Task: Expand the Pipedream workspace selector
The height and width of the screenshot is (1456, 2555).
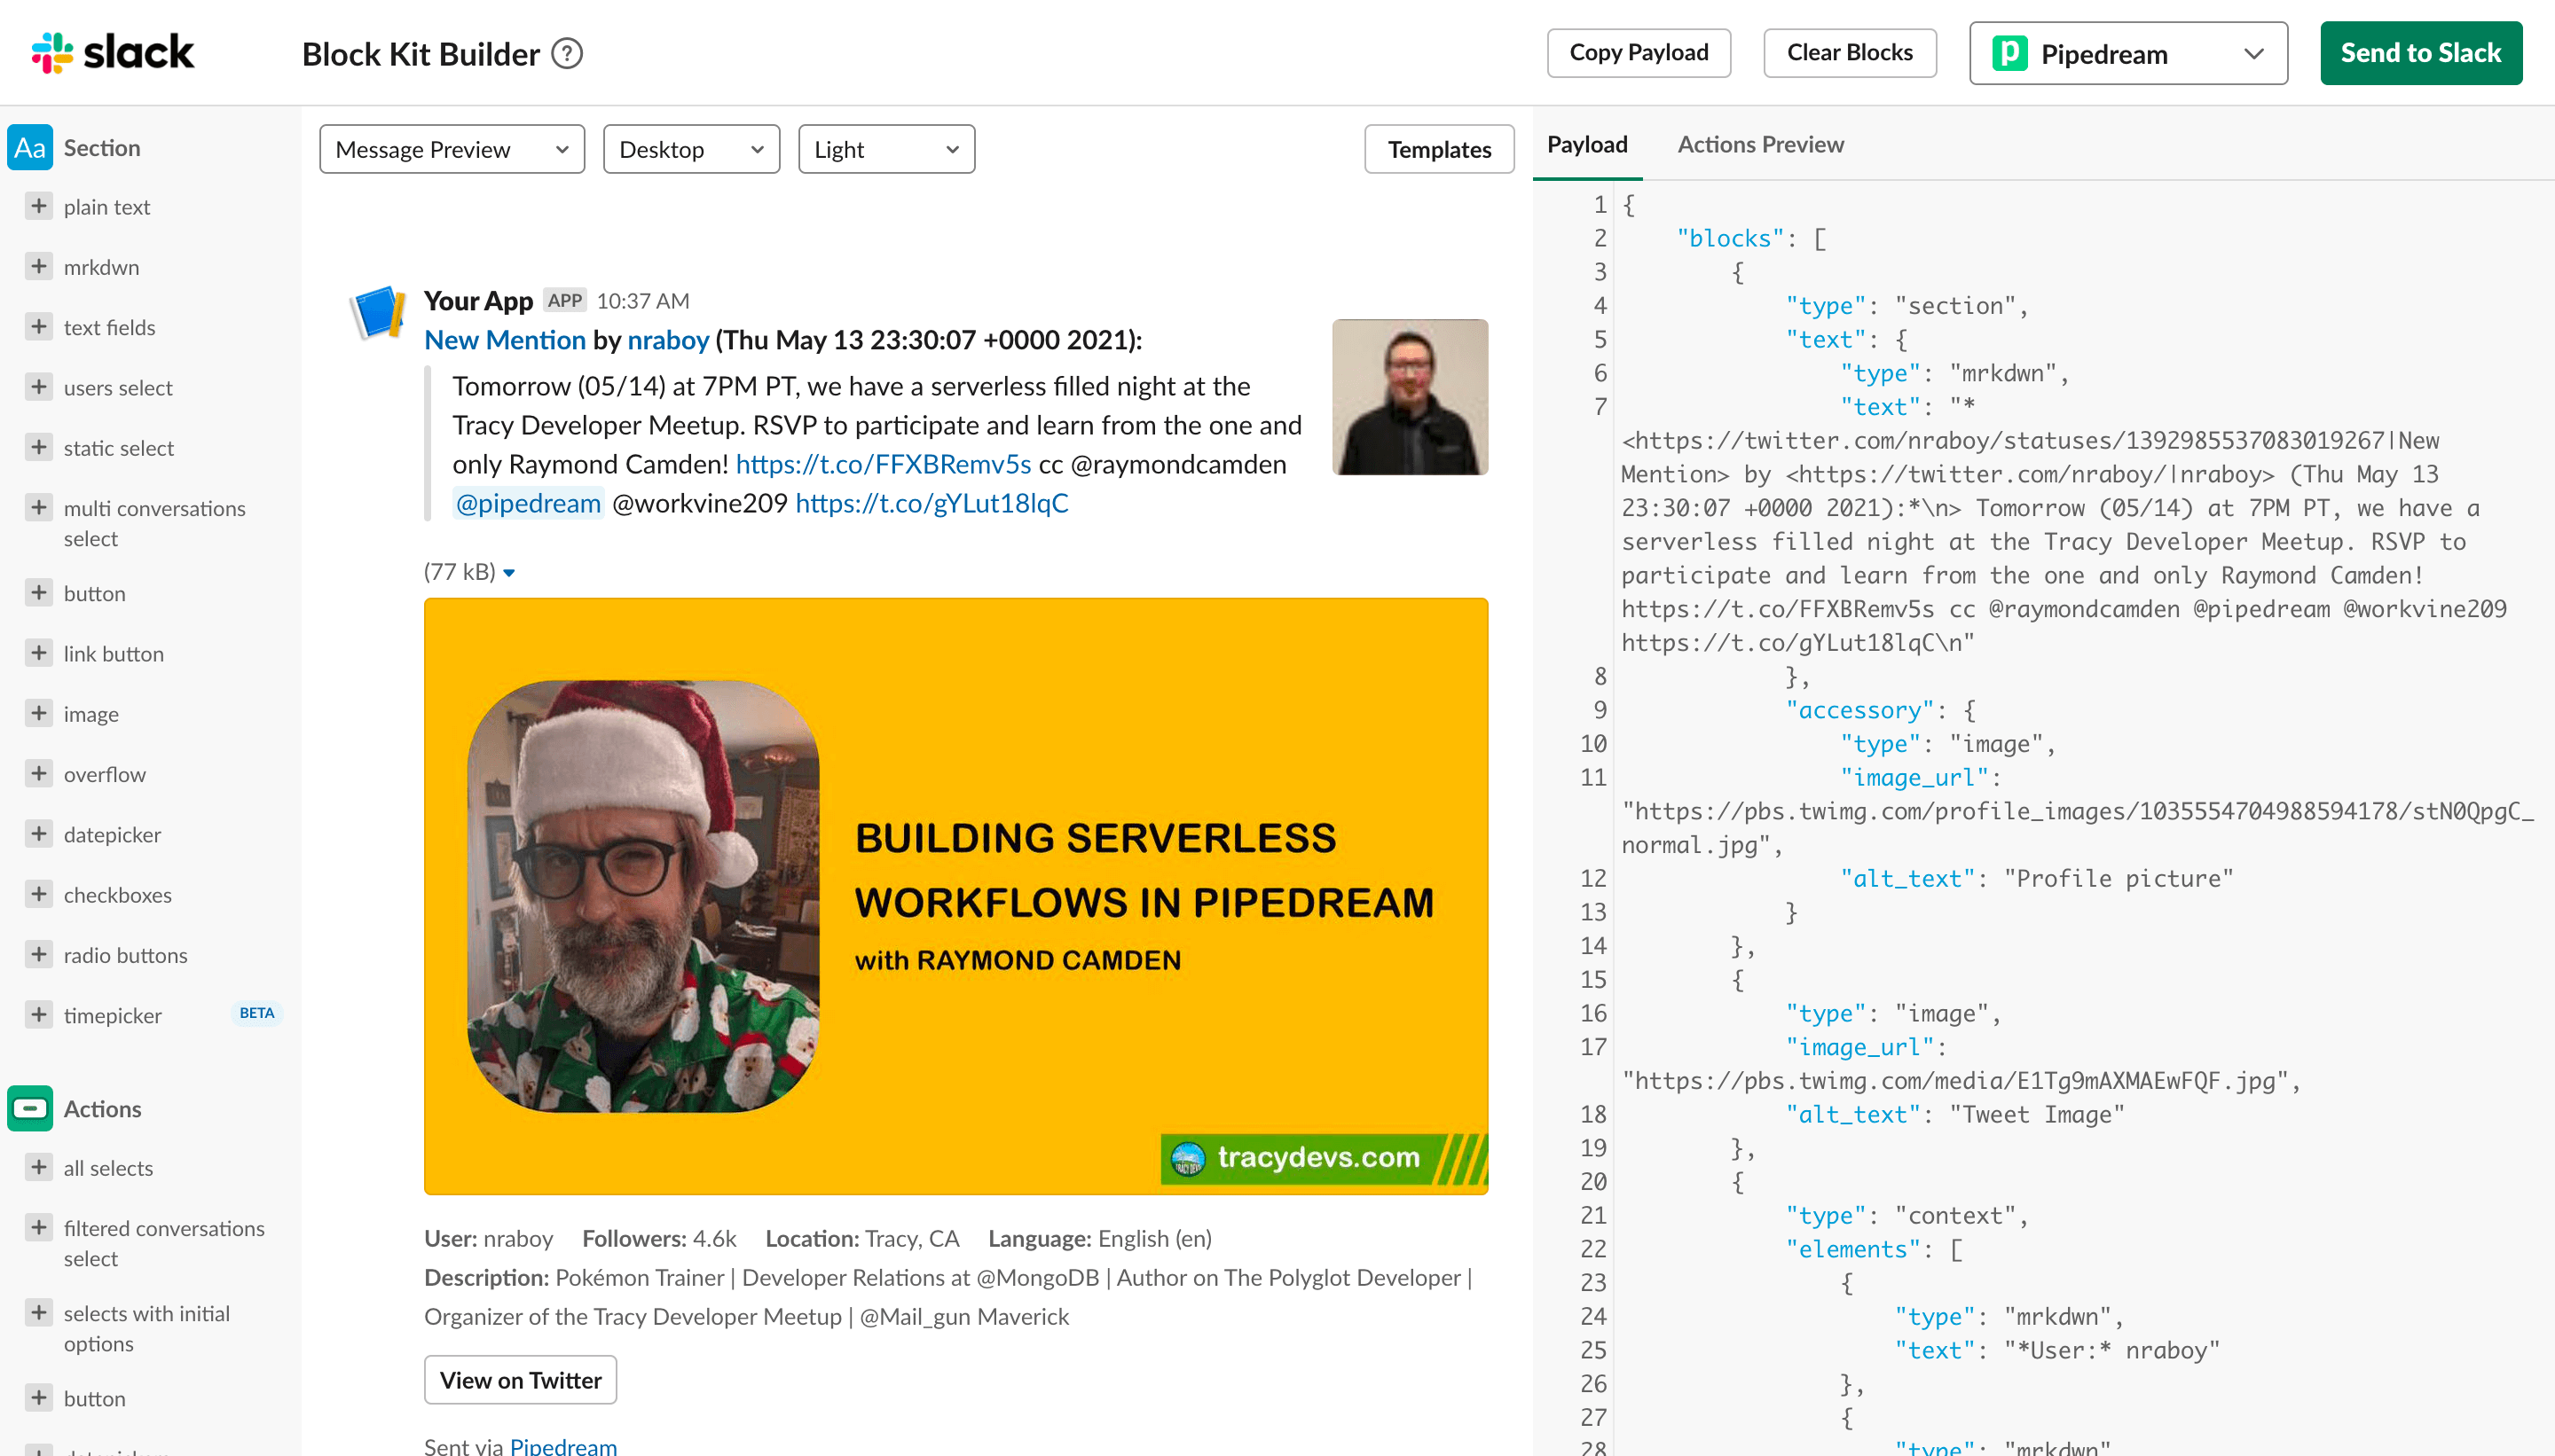Action: [2127, 53]
